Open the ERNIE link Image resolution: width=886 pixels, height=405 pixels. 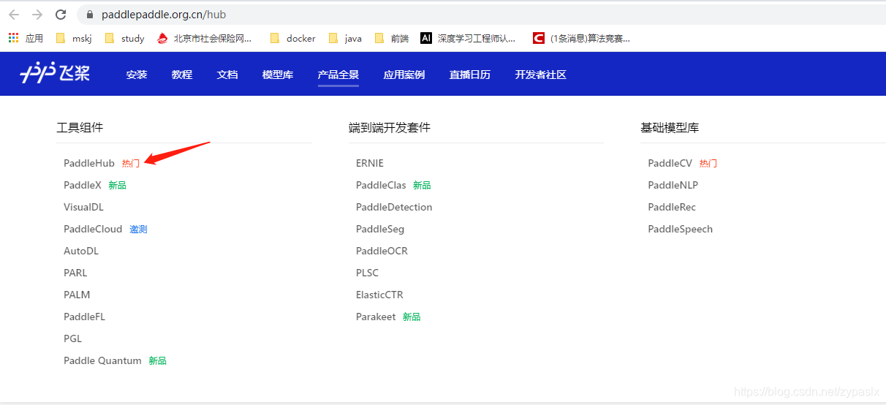click(x=370, y=163)
